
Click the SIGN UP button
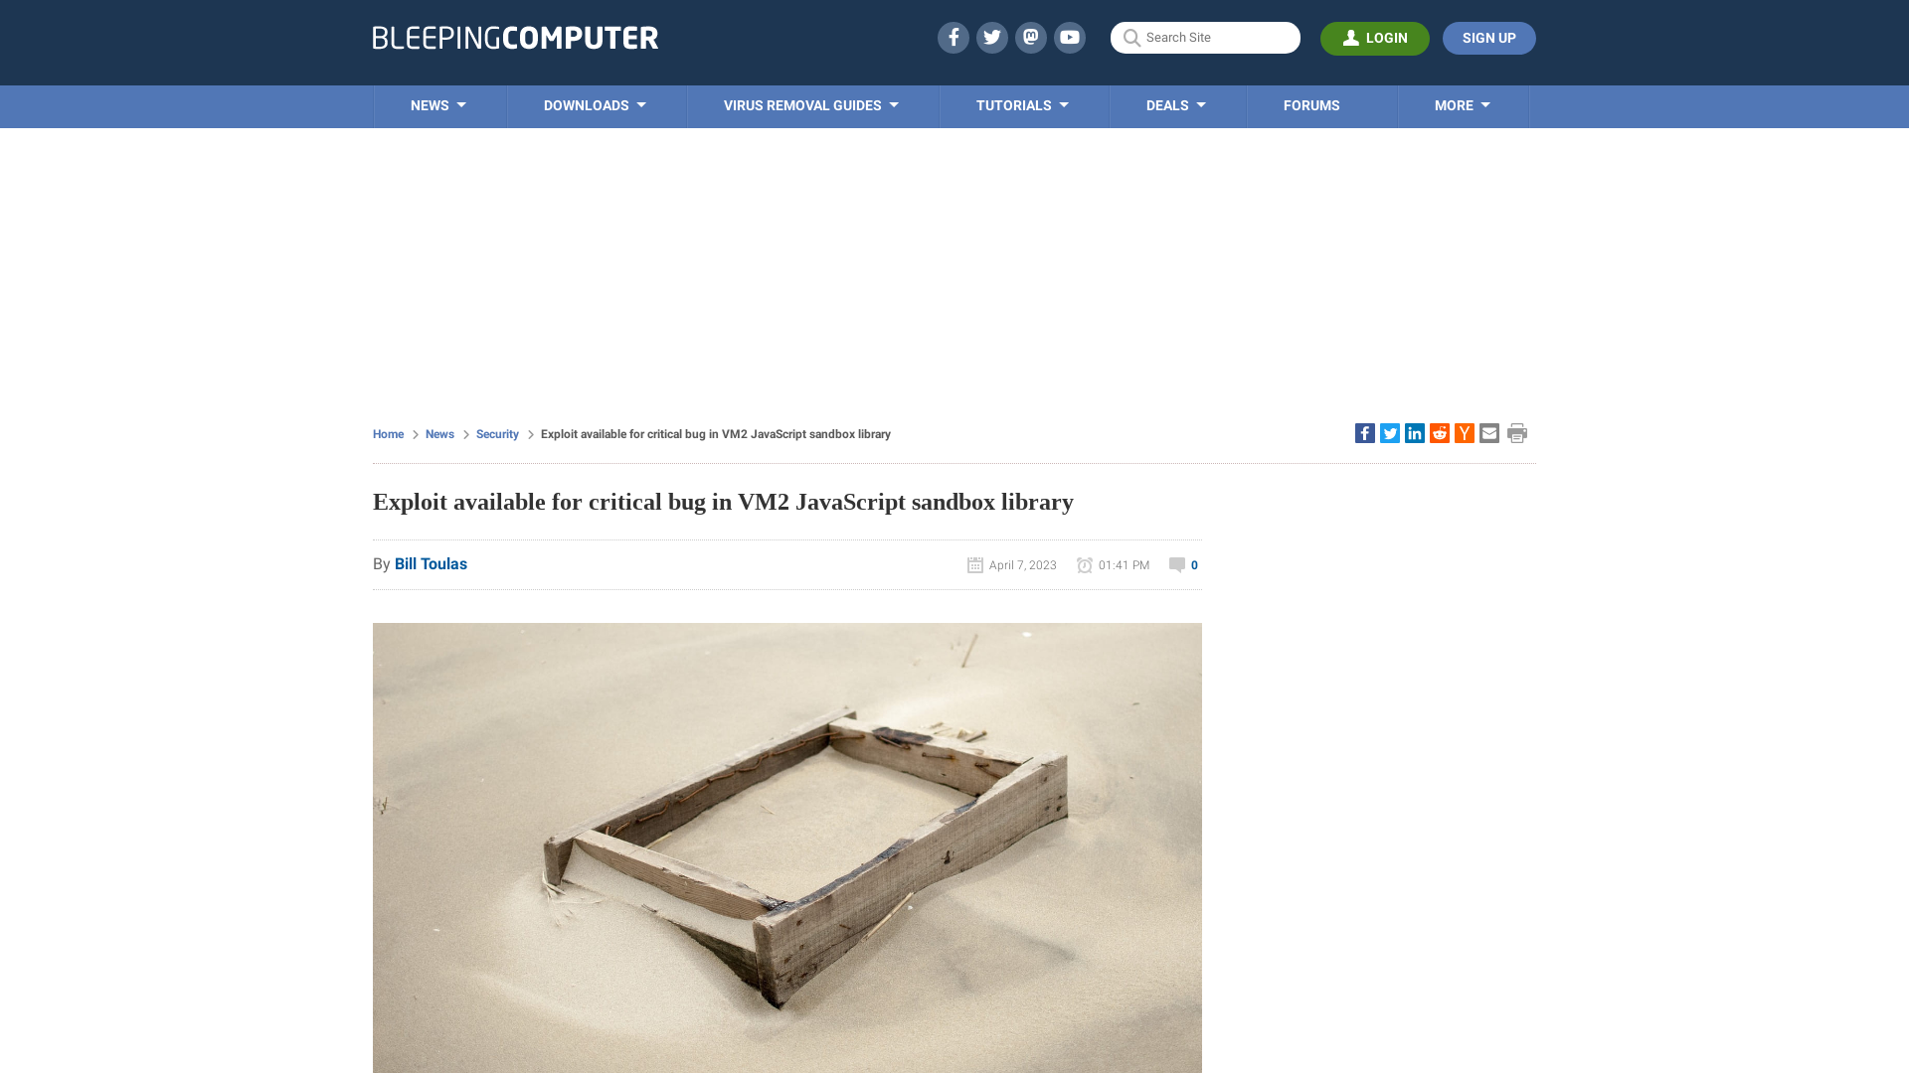(x=1488, y=38)
